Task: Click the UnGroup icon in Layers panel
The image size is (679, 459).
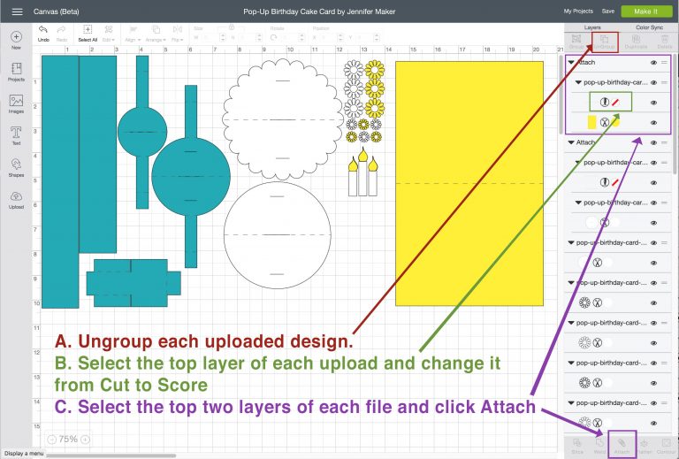Action: [605, 42]
